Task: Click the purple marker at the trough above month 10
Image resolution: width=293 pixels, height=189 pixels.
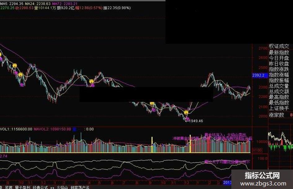Action: [x=22, y=85]
